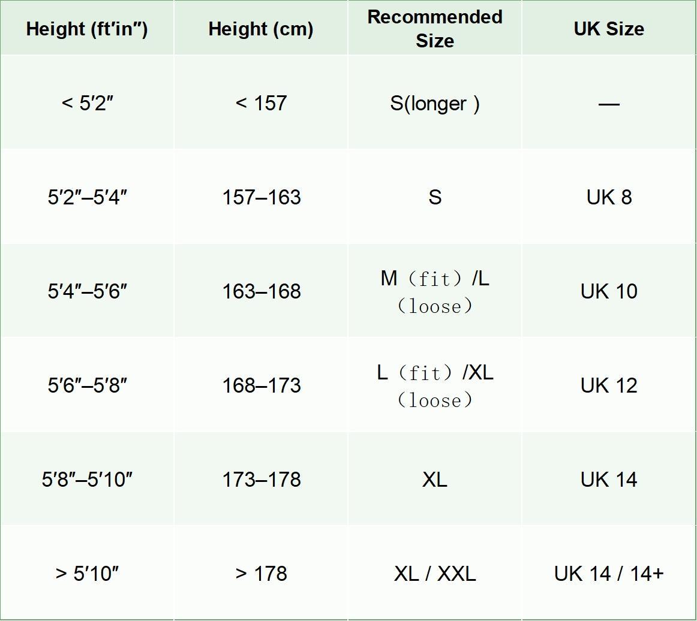Select the "UK 8" cell

(x=609, y=197)
